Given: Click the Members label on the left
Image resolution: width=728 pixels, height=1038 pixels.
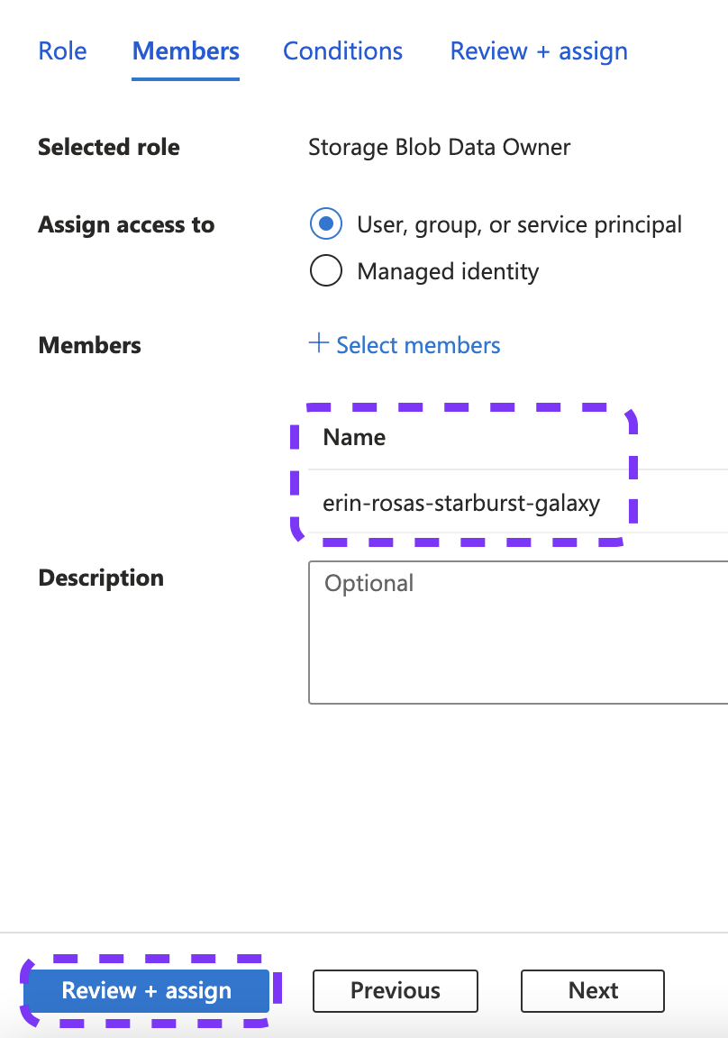Looking at the screenshot, I should [x=89, y=345].
